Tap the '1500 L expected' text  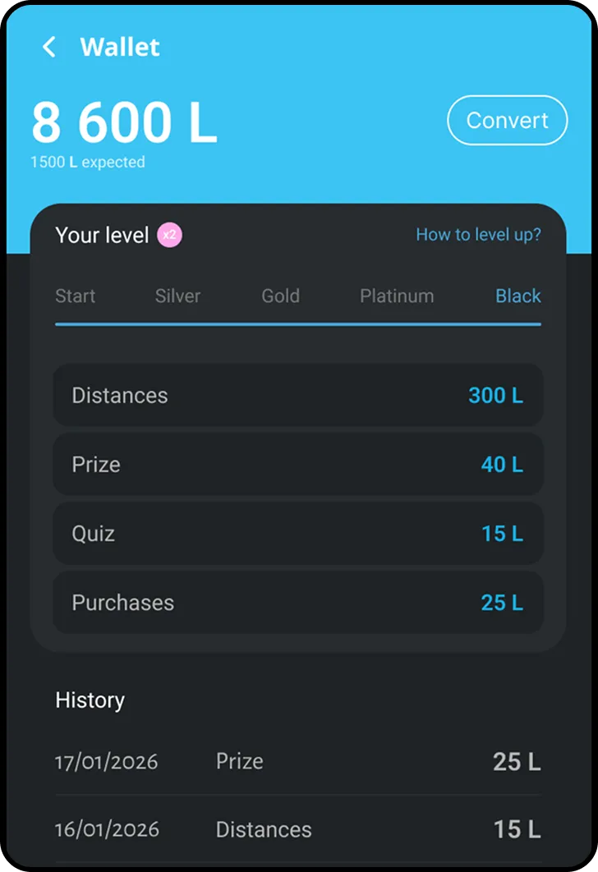coord(87,163)
